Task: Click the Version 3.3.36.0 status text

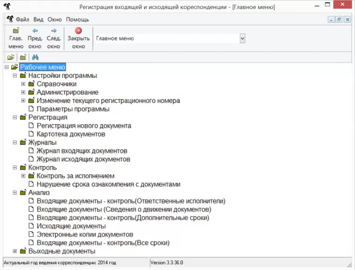Action: 167,262
